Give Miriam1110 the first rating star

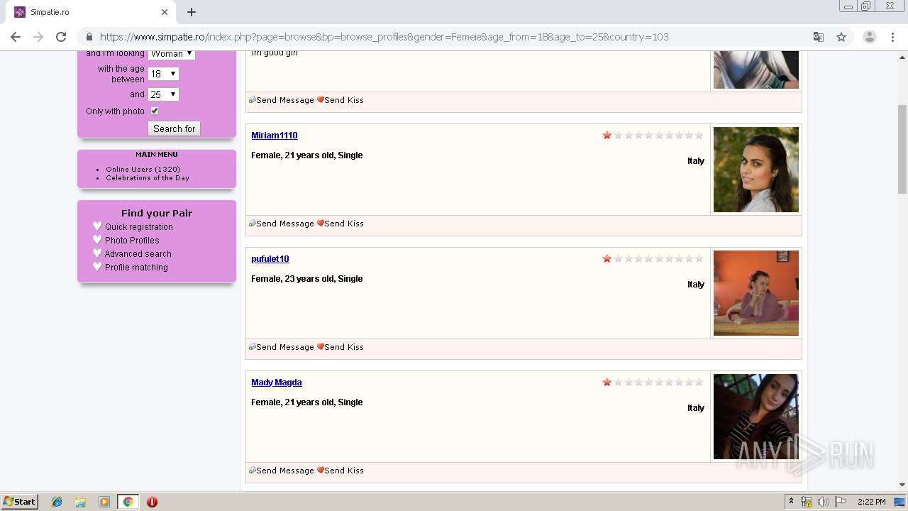click(607, 135)
